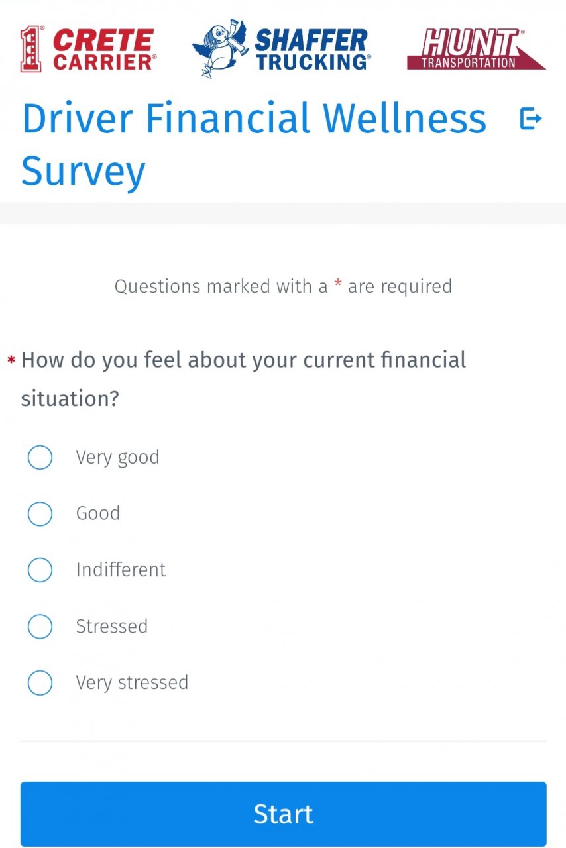Viewport: 566px width, 848px height.
Task: Click the 'Indifferent' option label text
Action: click(x=121, y=570)
